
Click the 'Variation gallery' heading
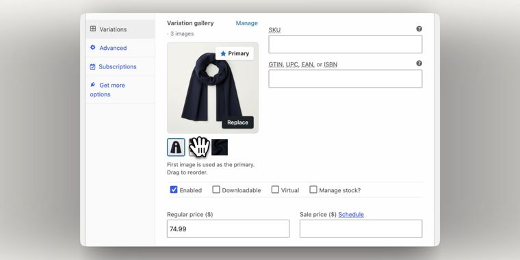click(x=190, y=23)
